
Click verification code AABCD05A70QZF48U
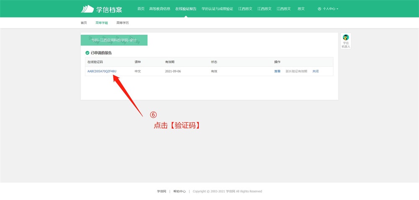tap(102, 71)
